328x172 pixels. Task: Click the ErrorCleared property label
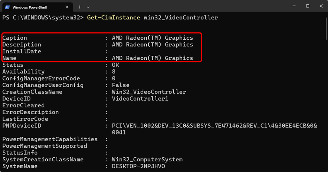point(23,105)
